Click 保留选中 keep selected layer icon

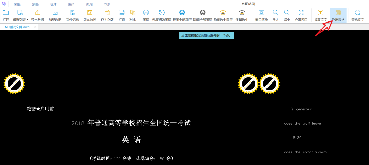242,13
